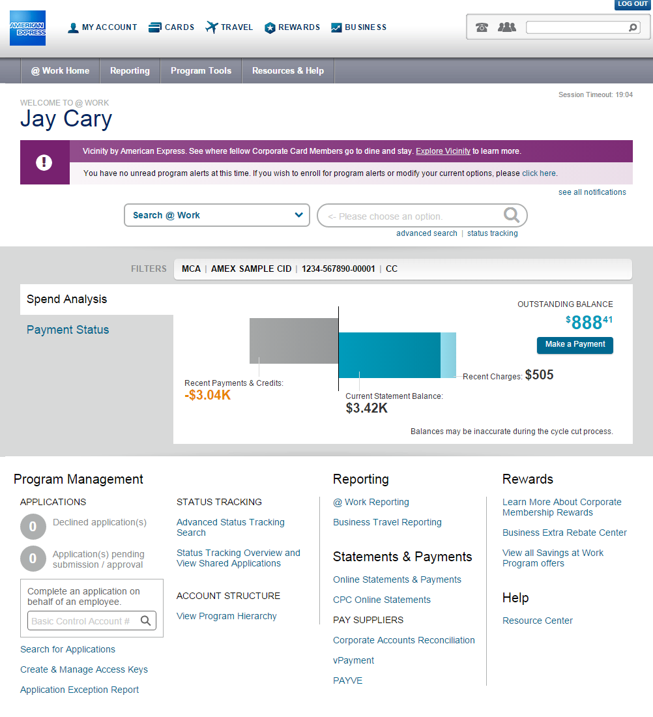
Task: Open the Reporting navigation tab
Action: (130, 71)
